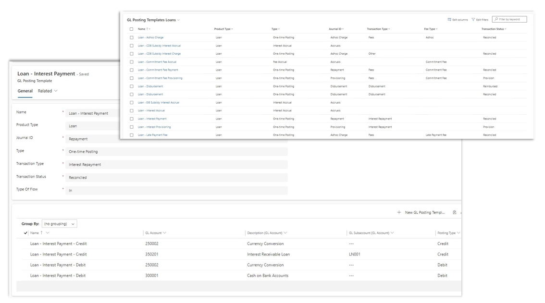This screenshot has width=545, height=303.
Task: Click the Transaction Type field showing Interest Repayment
Action: click(x=176, y=165)
